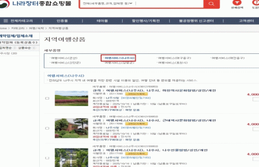Expand the 전체 search category dropdown
Screen dimensions: 259x167
(108, 4)
